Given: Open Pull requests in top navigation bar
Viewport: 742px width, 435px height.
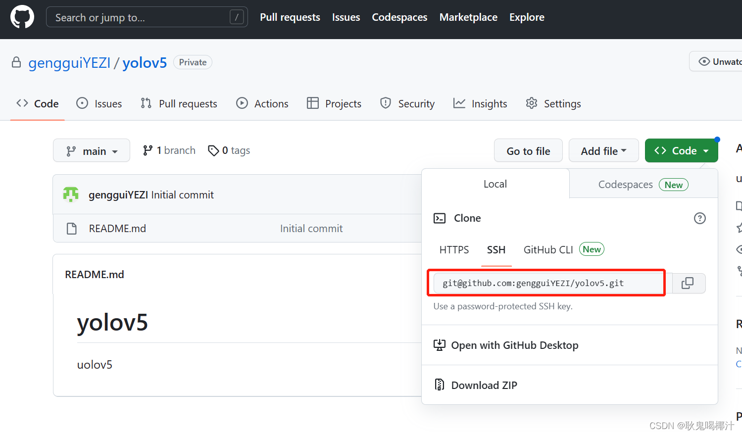Looking at the screenshot, I should click(x=290, y=17).
